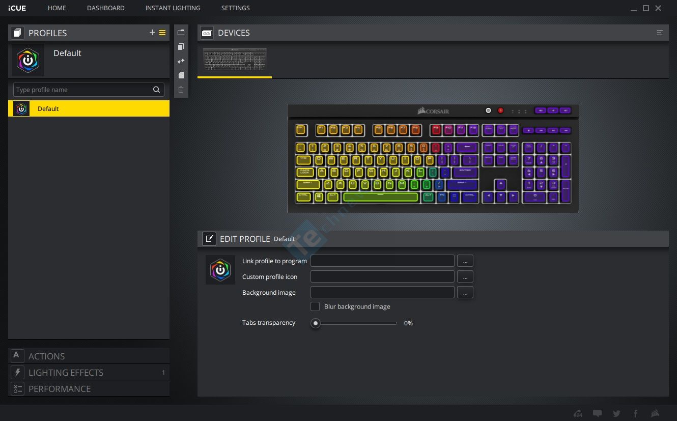Open the import/export profile arrows
This screenshot has height=421, width=677.
pyautogui.click(x=181, y=61)
